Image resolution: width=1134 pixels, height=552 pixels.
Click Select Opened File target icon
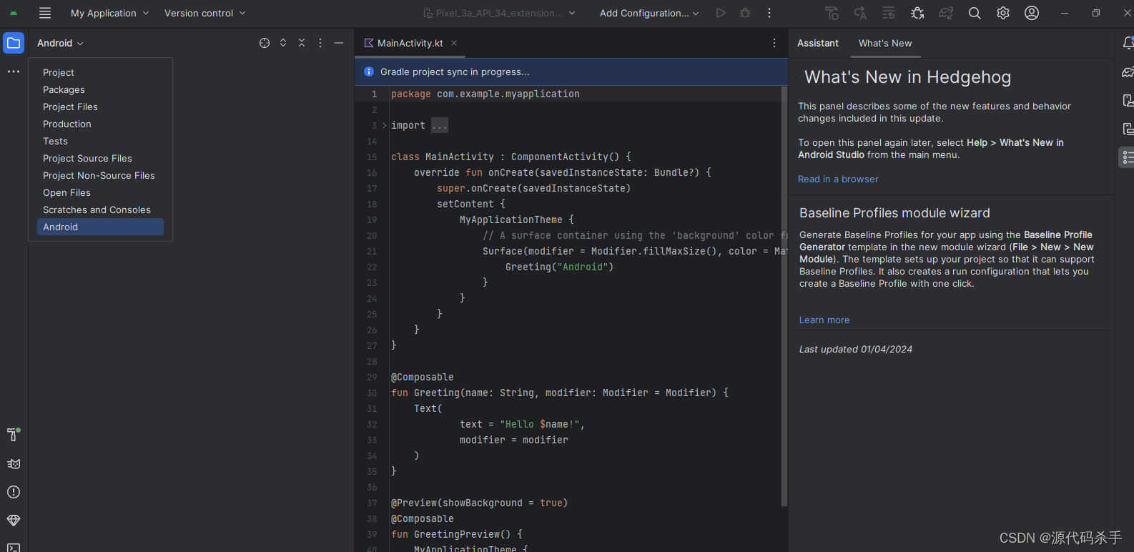[265, 43]
